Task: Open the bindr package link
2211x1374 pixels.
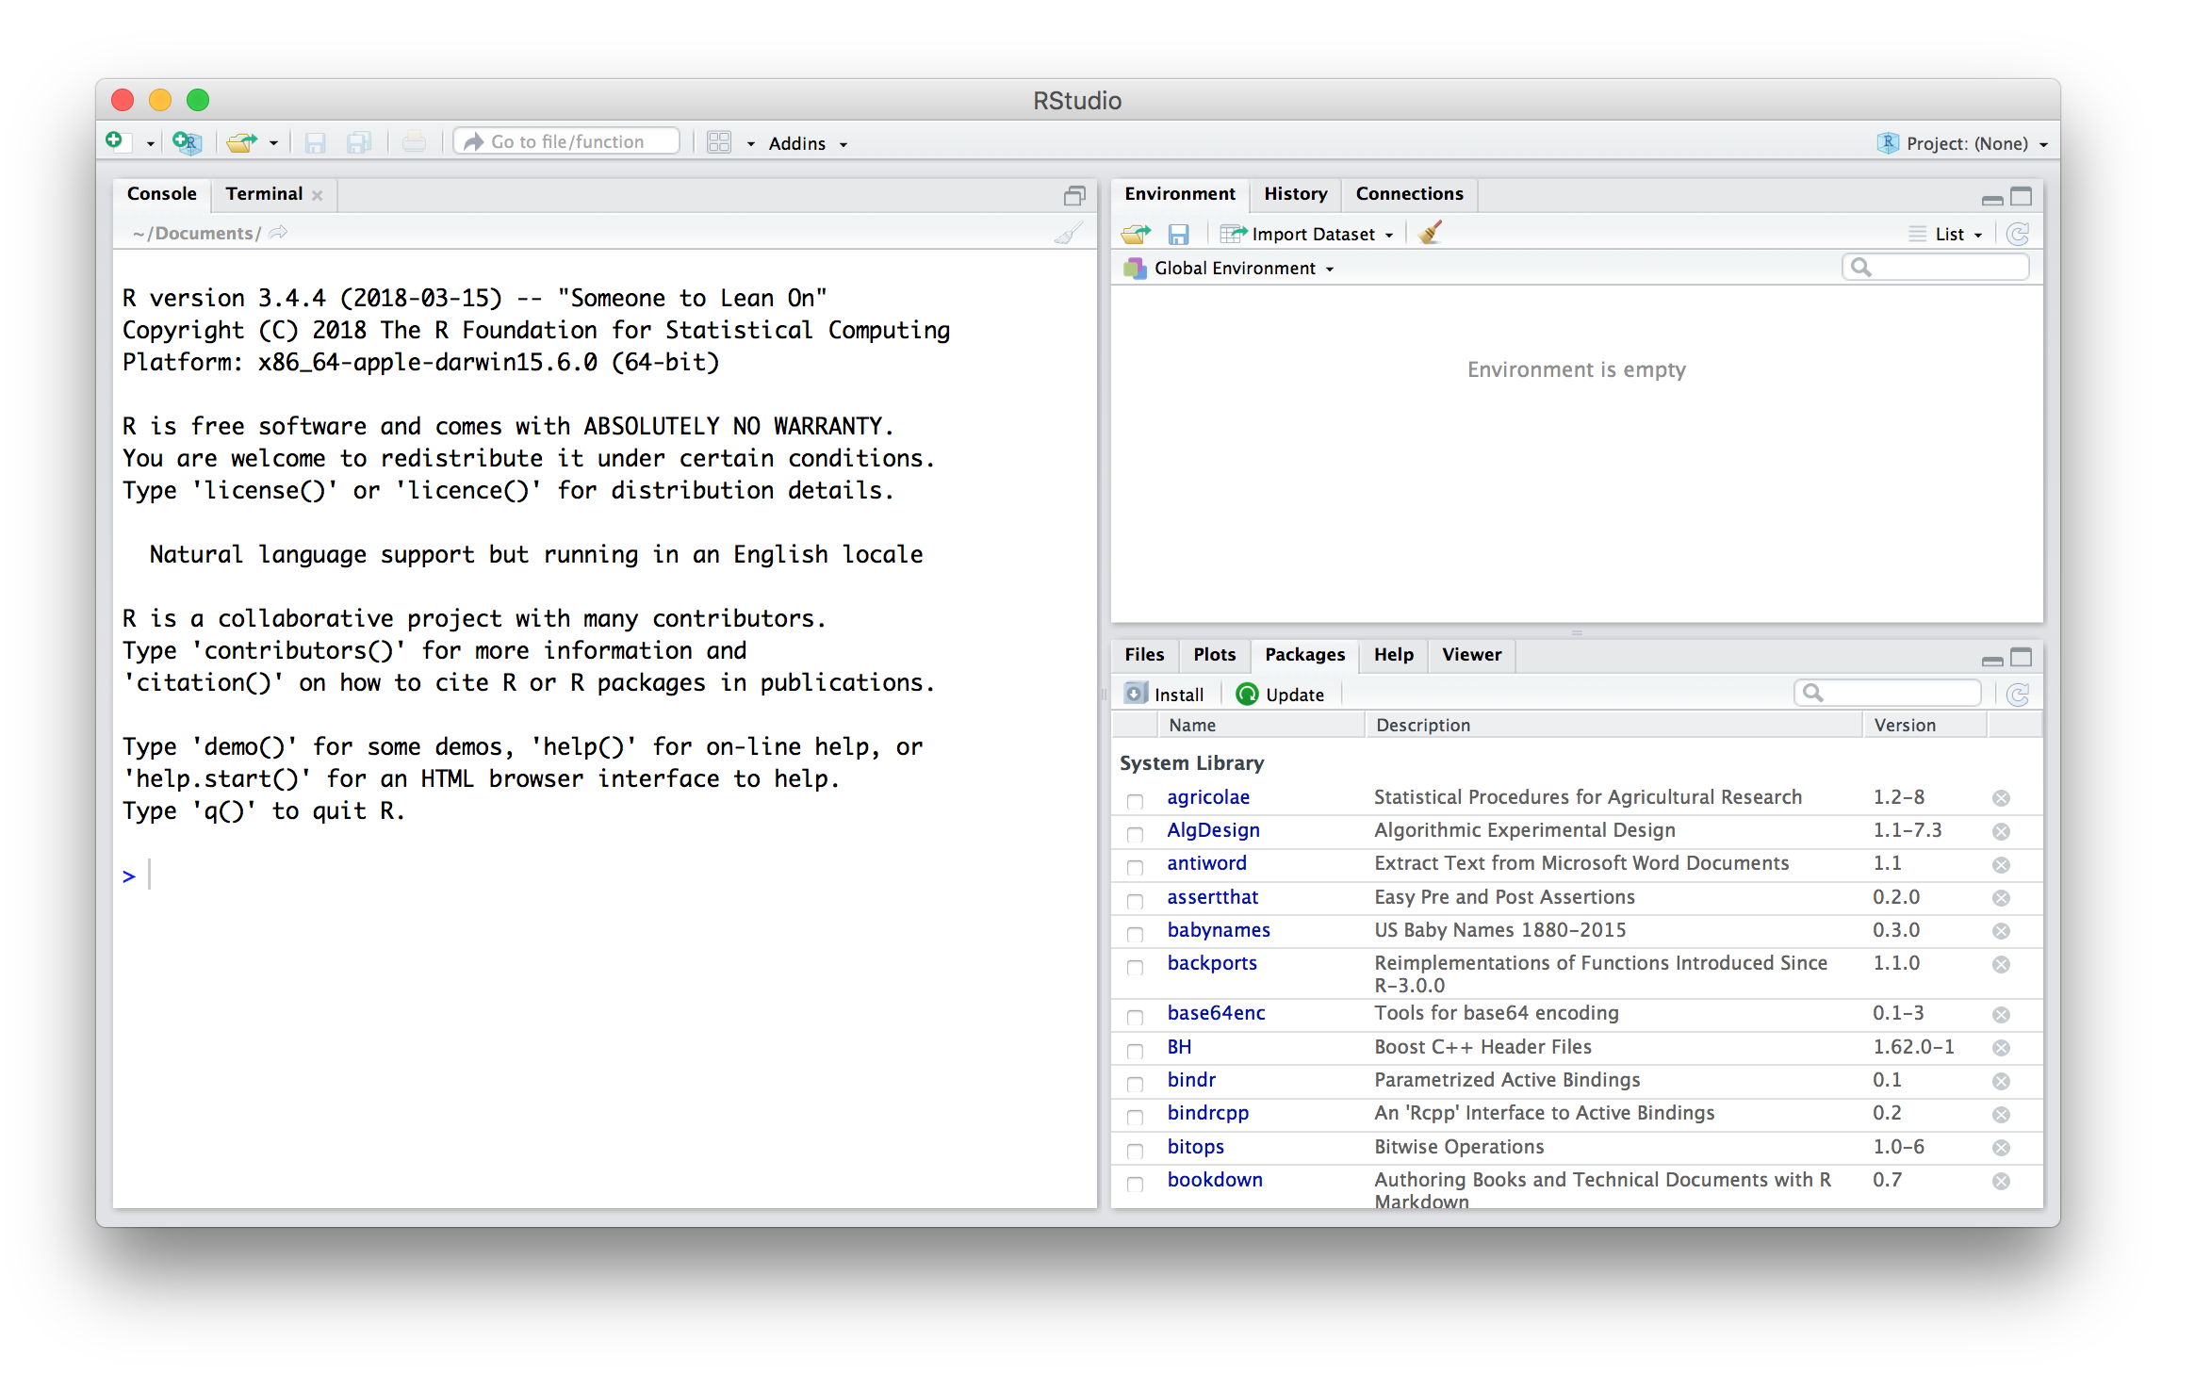Action: coord(1191,1080)
